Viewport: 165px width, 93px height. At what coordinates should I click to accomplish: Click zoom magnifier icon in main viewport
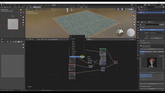(134, 19)
